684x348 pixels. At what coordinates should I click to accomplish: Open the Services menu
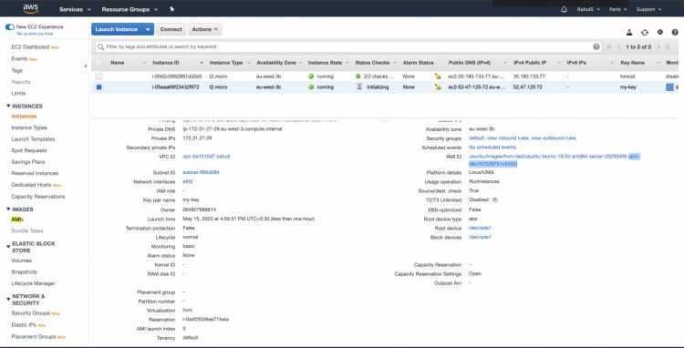pos(75,9)
